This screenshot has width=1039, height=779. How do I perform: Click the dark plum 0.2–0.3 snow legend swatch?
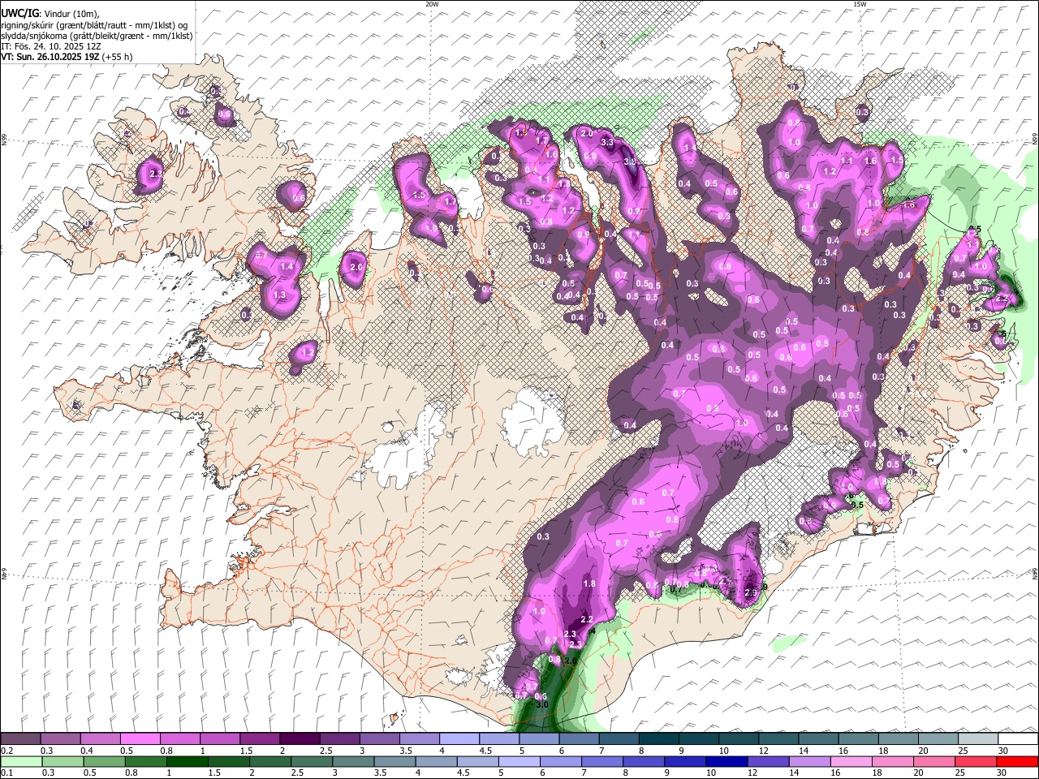pos(20,738)
